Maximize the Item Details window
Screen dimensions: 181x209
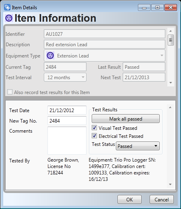157,8
